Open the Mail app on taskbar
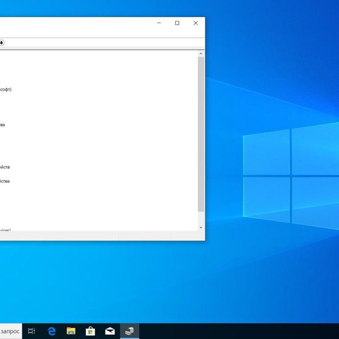 [x=110, y=331]
